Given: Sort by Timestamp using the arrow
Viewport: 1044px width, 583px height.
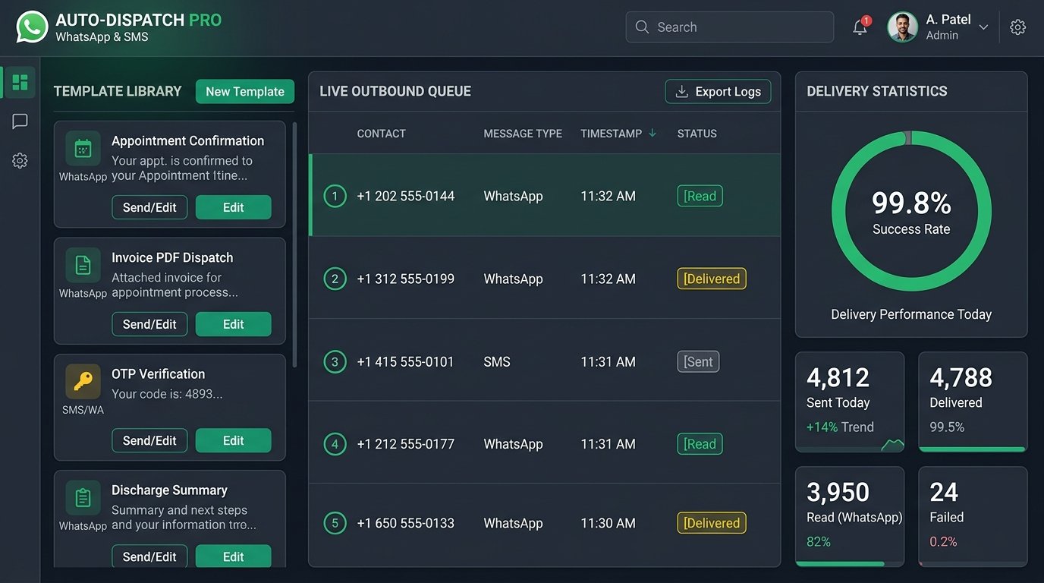Looking at the screenshot, I should (652, 134).
